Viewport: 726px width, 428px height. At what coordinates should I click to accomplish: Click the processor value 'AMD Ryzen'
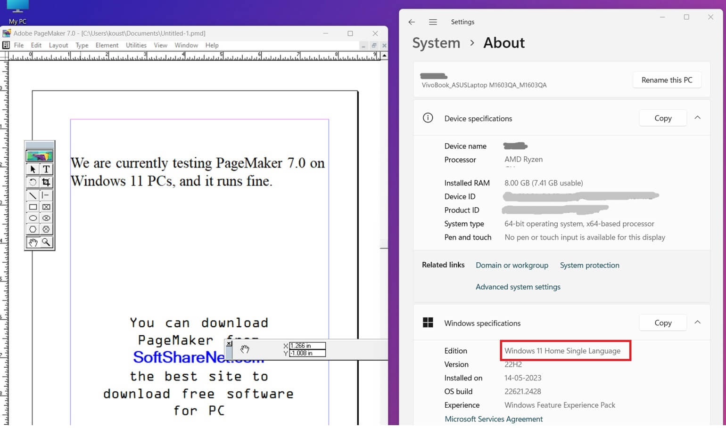[523, 159]
